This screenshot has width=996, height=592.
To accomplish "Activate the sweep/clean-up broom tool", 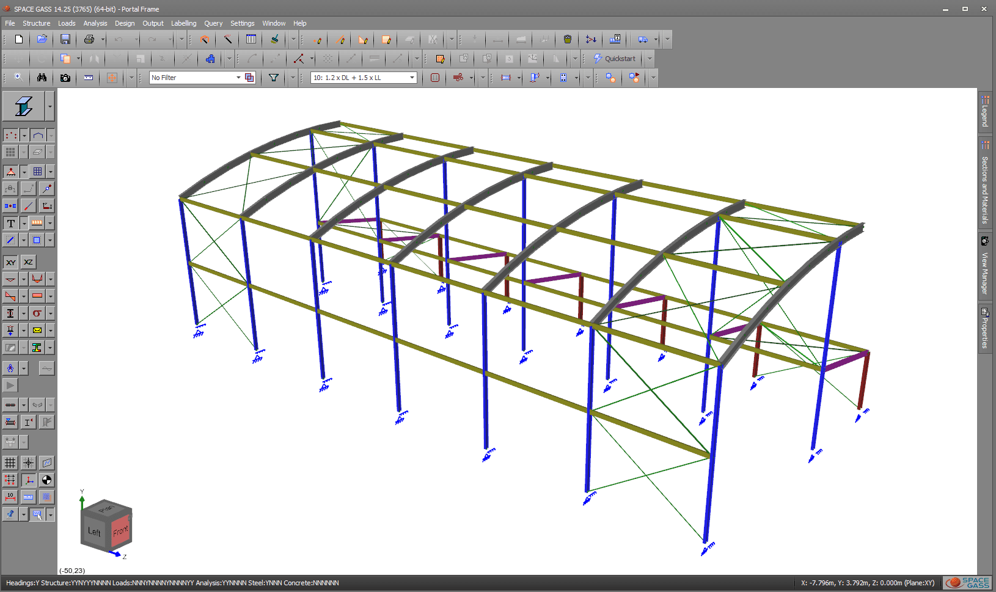I will tap(274, 39).
